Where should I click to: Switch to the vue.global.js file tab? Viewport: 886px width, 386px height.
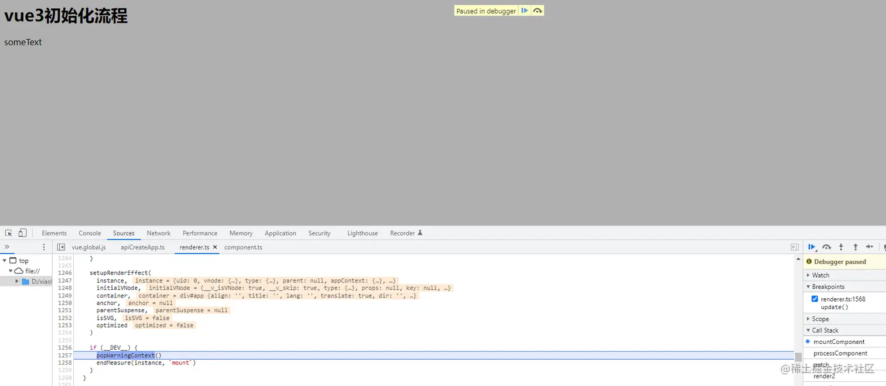click(x=89, y=247)
